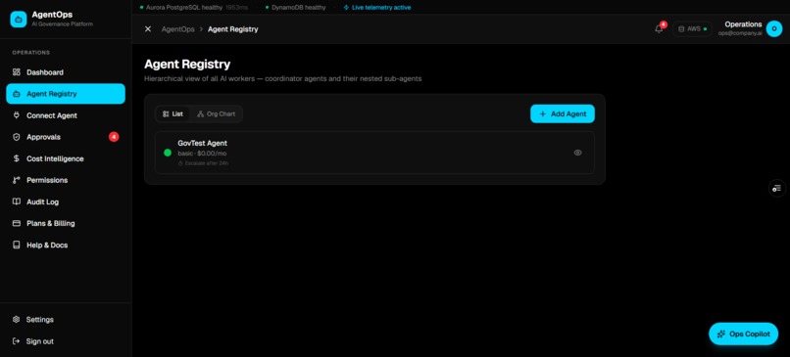Screen dimensions: 790x357
Task: Click Live telemetry active indicator
Action: (376, 8)
